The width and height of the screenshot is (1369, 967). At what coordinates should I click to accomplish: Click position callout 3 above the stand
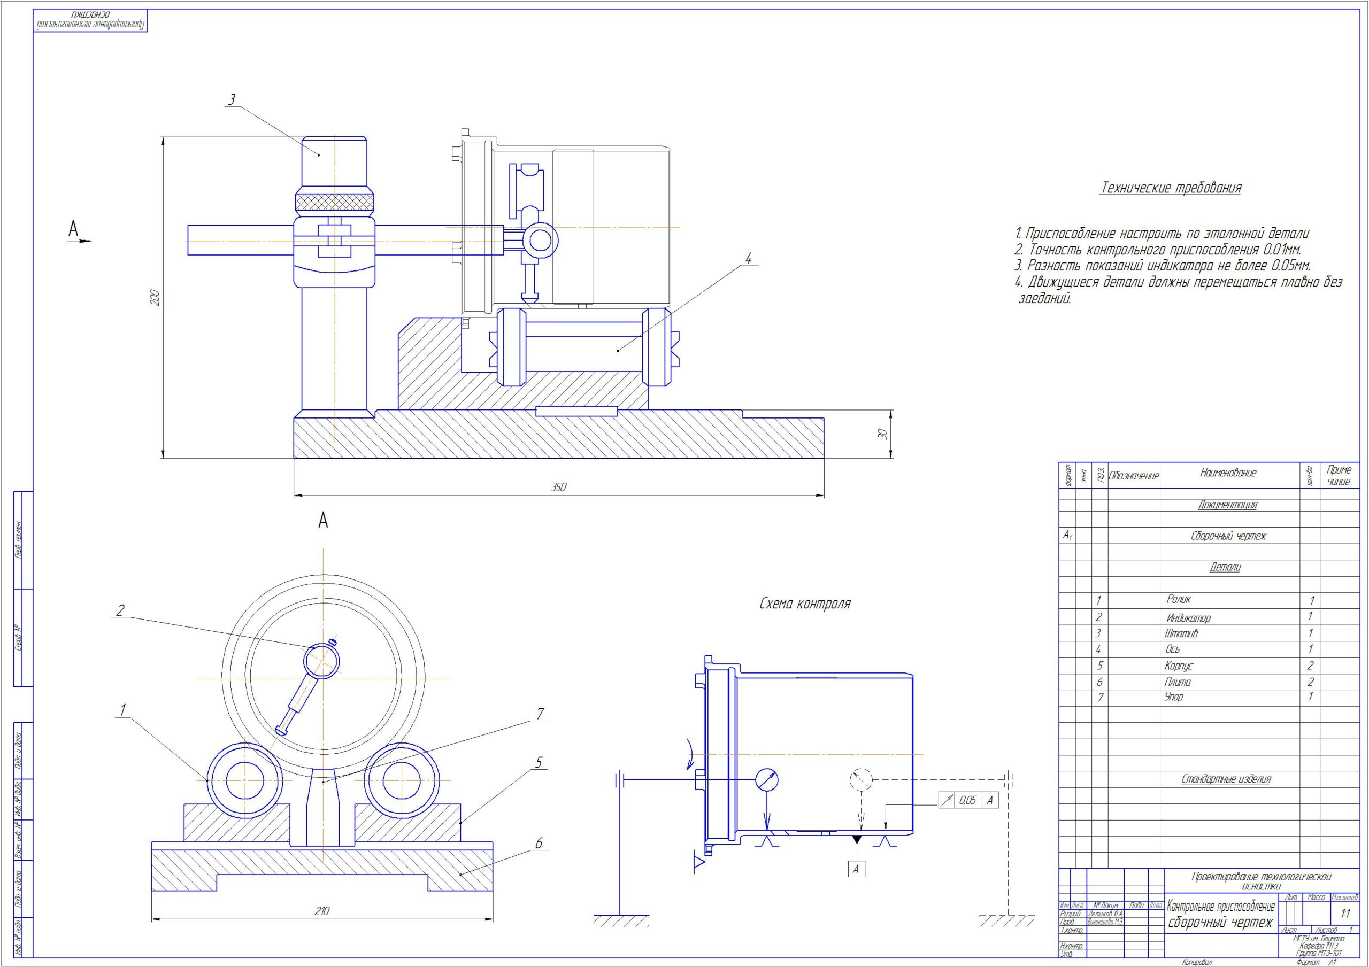coord(233,99)
